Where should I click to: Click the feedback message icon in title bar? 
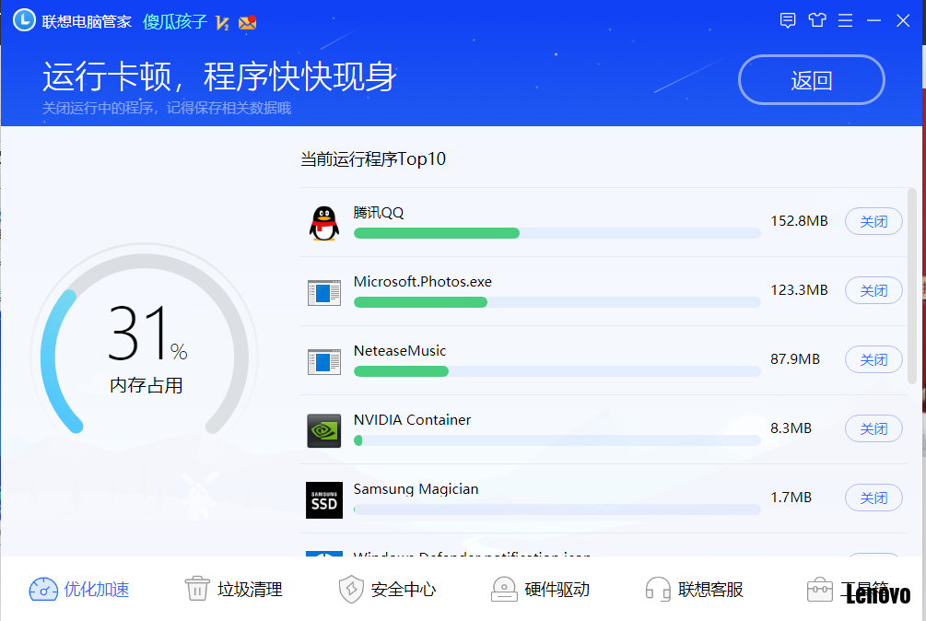point(788,20)
